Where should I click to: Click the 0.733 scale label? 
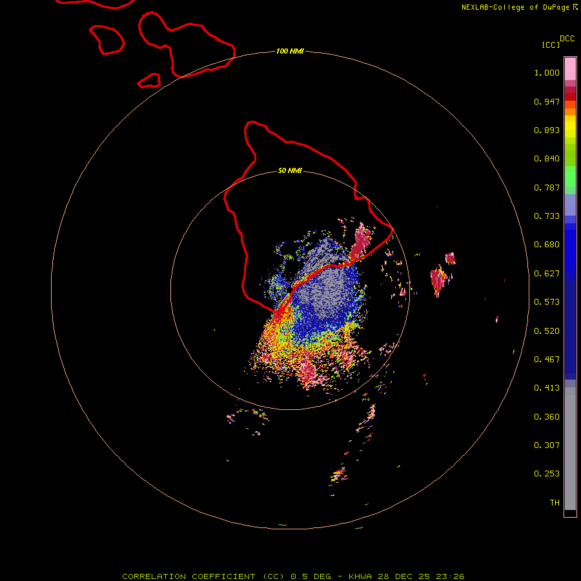click(547, 216)
